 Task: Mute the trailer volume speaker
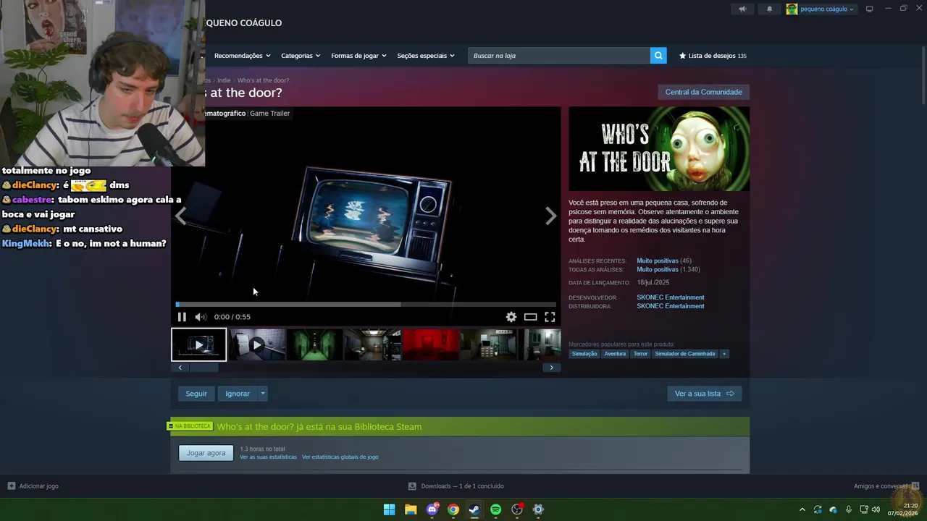coord(201,317)
